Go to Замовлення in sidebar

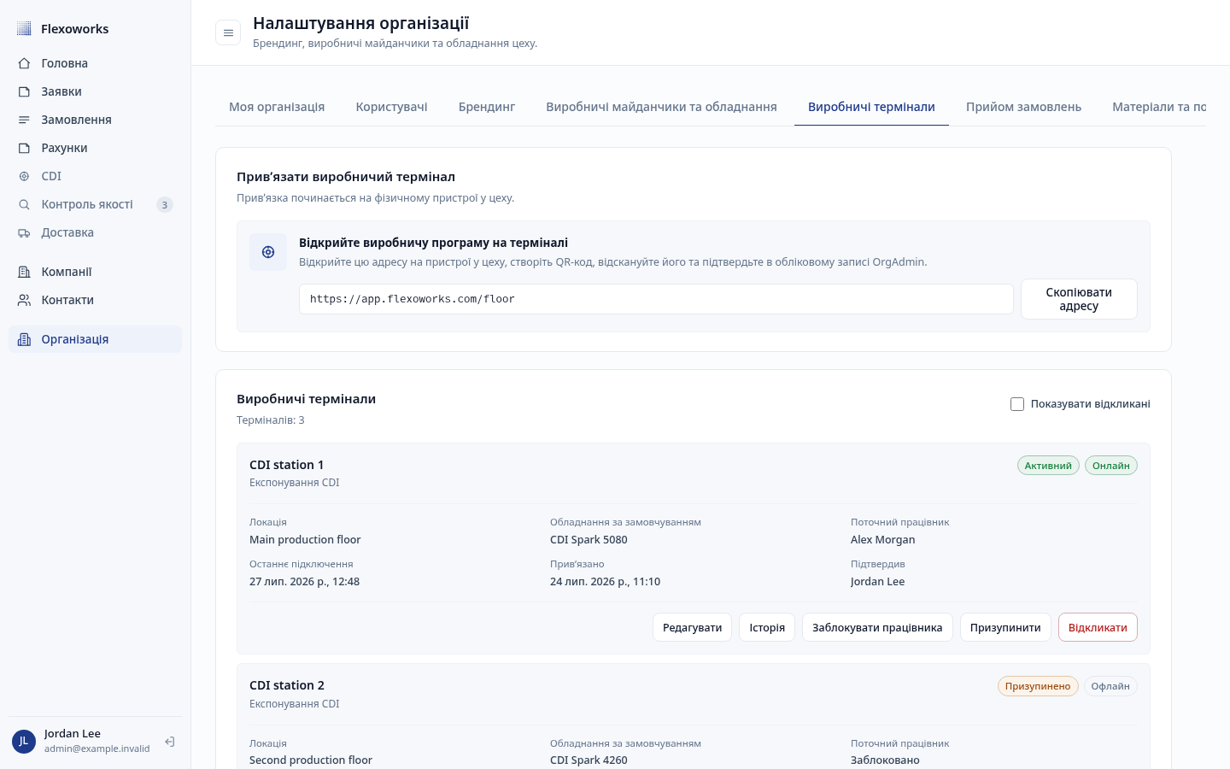(95, 120)
